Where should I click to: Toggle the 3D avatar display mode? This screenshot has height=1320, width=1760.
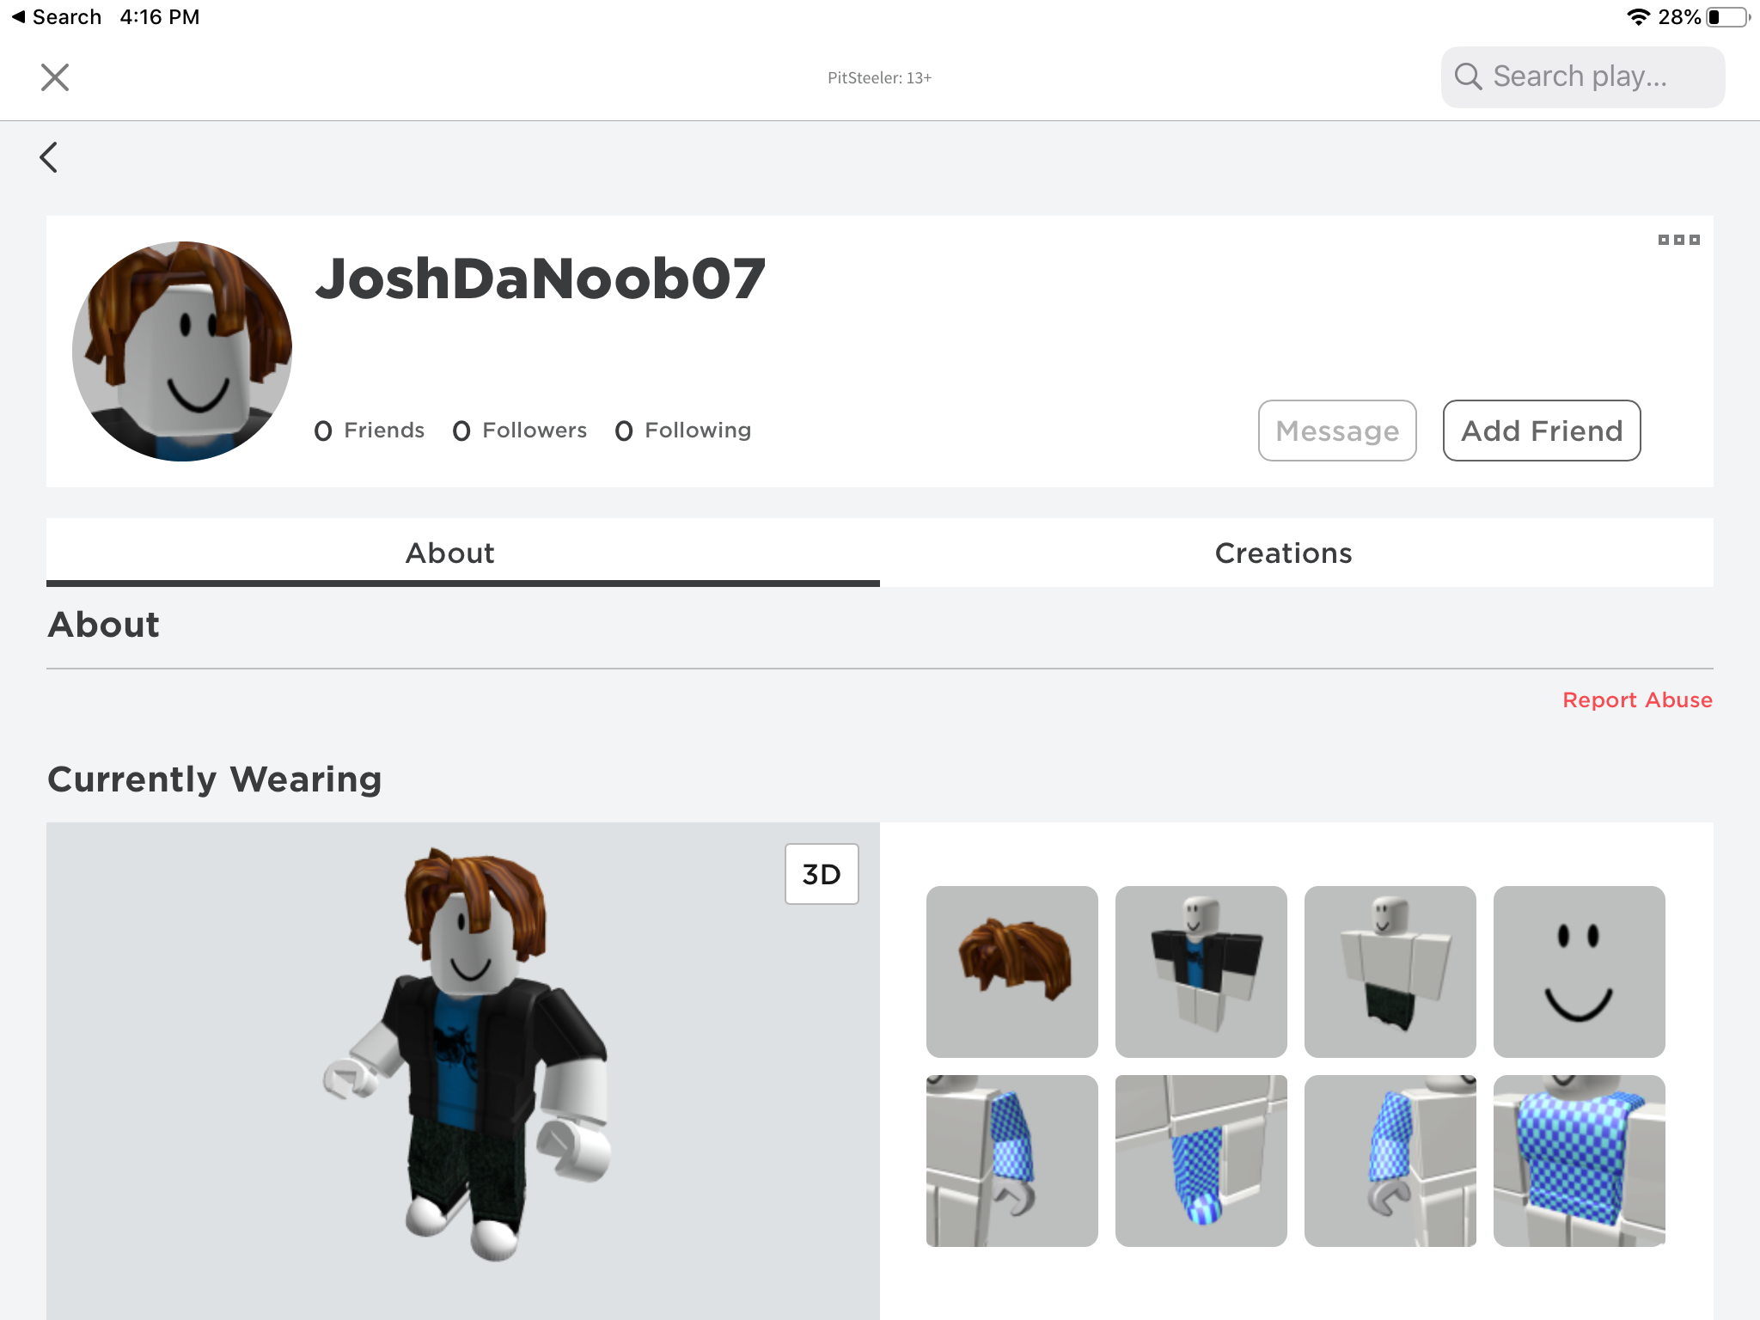(x=823, y=873)
